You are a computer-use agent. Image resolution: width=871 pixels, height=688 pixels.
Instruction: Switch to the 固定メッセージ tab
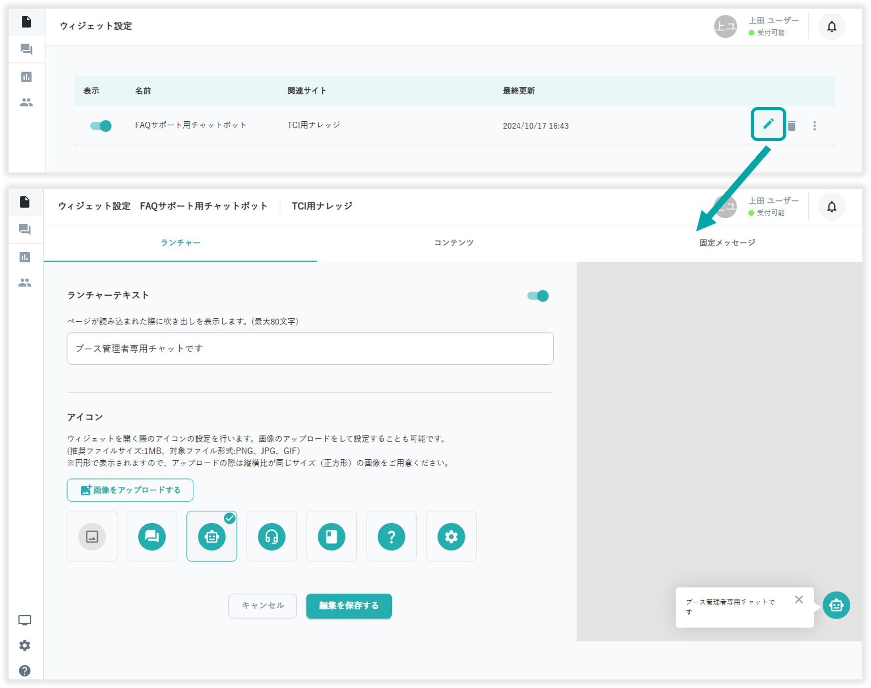pos(727,243)
